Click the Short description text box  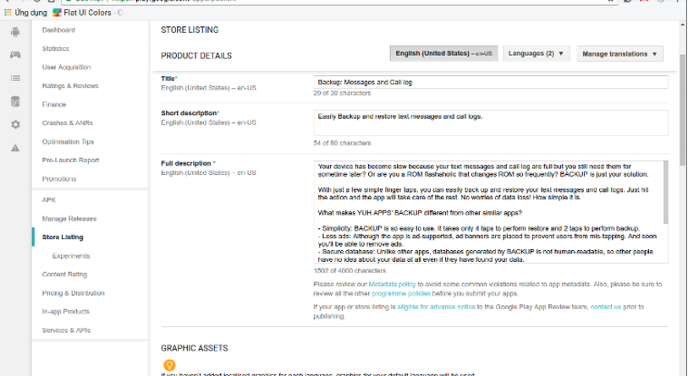point(491,123)
